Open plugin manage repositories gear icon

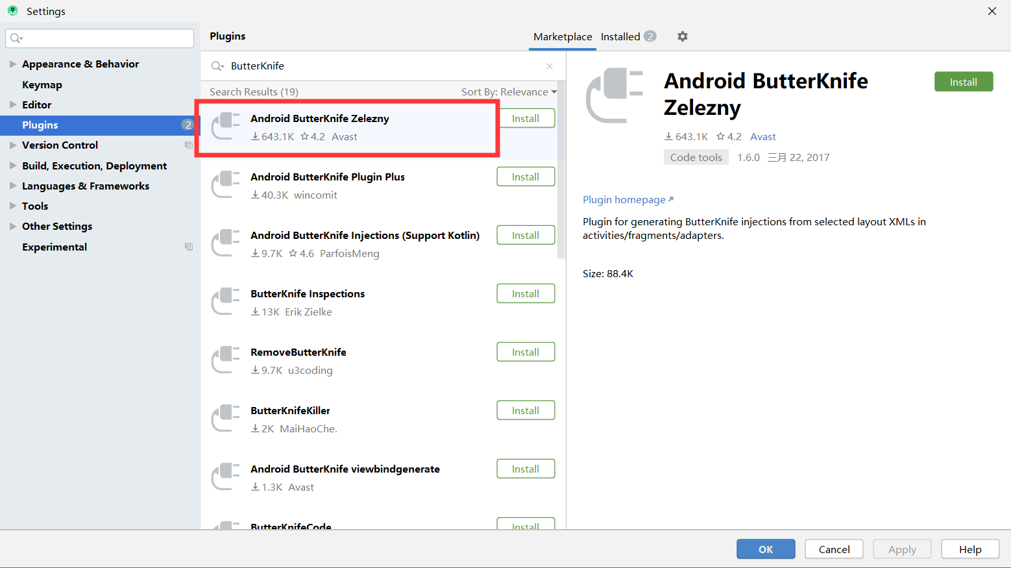coord(682,36)
